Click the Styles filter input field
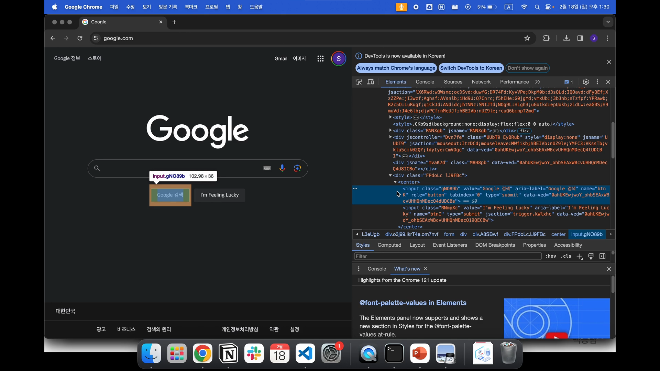The height and width of the screenshot is (371, 660). click(x=447, y=256)
